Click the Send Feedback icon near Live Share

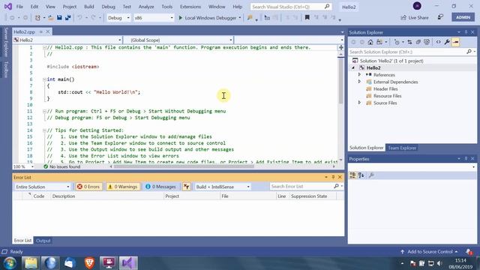pyautogui.click(x=440, y=17)
